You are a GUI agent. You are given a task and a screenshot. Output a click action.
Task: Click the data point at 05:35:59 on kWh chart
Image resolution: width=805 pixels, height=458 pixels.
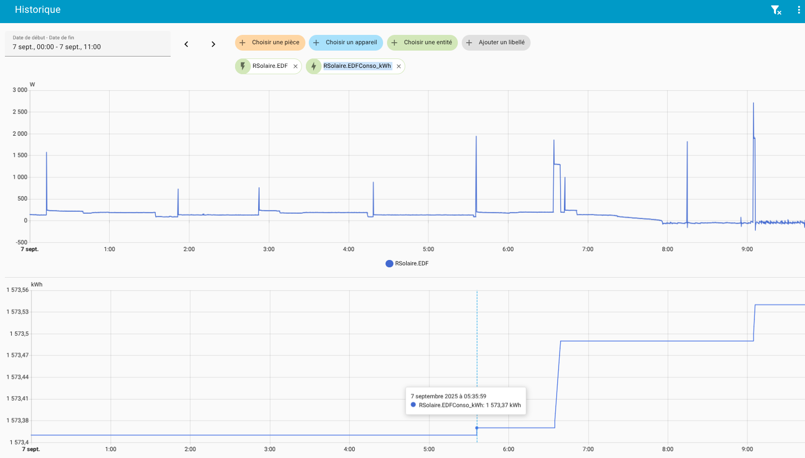pos(477,428)
